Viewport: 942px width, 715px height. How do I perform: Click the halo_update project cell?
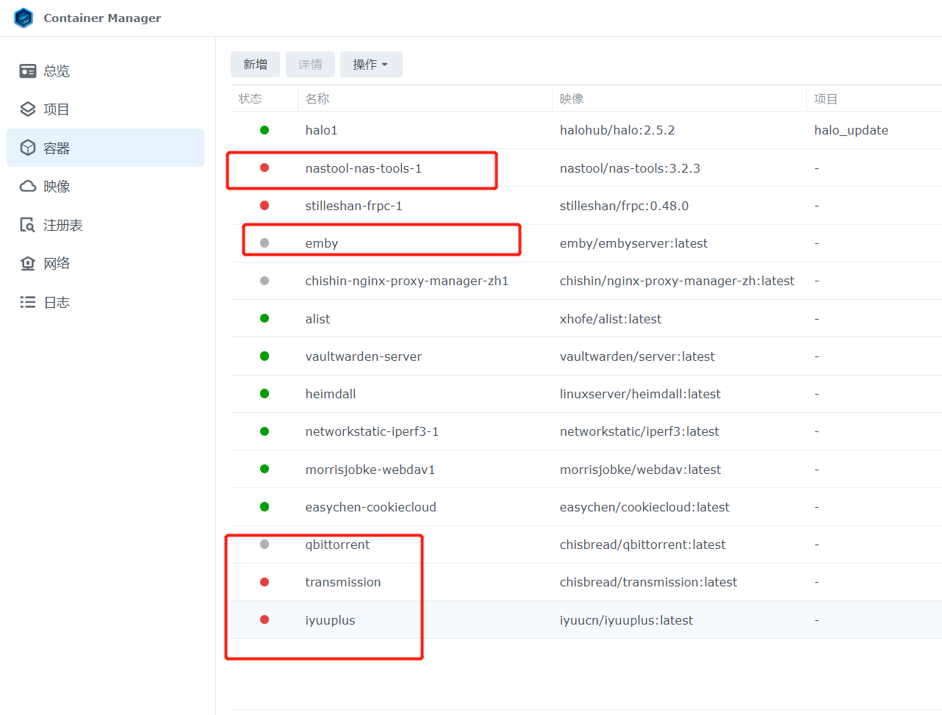pyautogui.click(x=851, y=130)
